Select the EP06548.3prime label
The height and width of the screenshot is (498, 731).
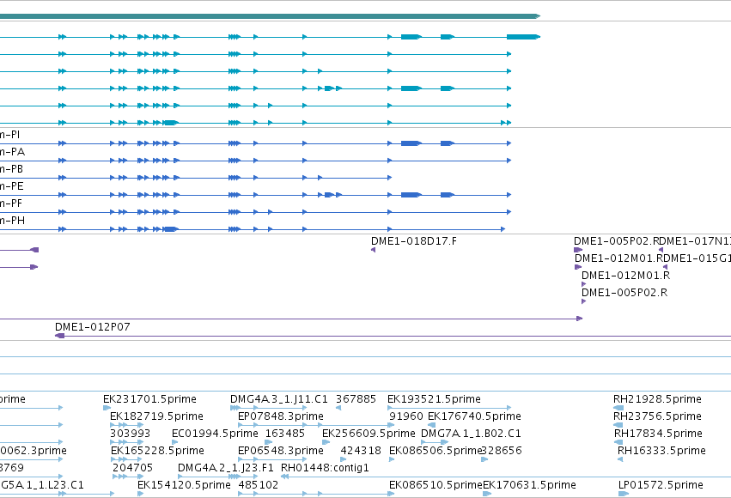click(x=281, y=451)
